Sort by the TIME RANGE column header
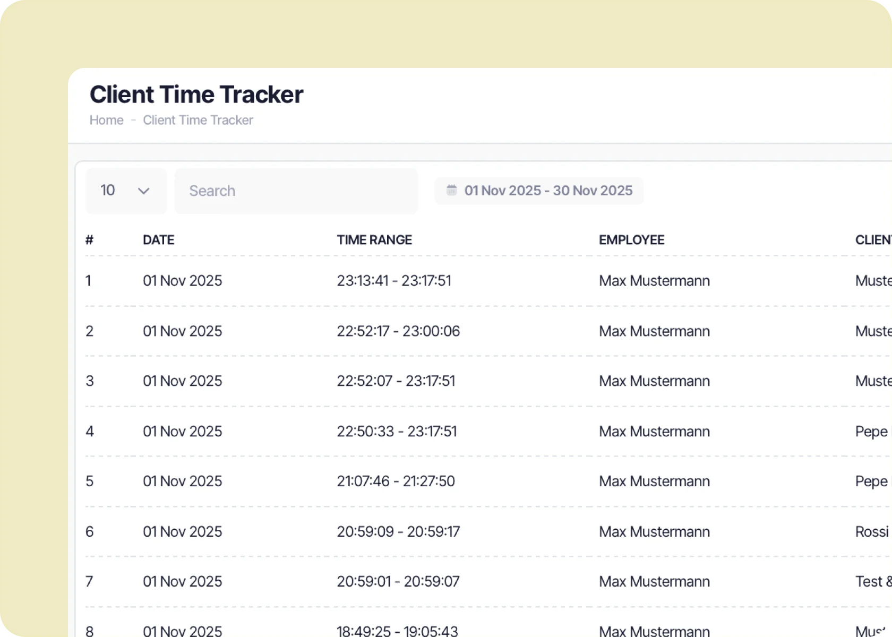This screenshot has width=892, height=637. [374, 240]
